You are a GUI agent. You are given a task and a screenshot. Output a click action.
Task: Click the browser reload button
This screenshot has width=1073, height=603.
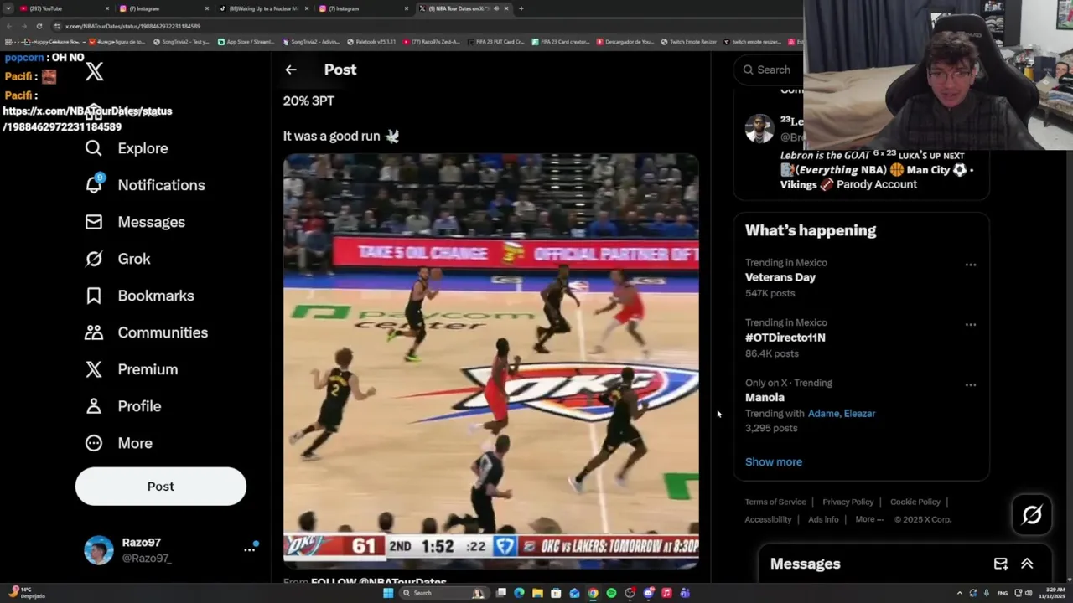pos(39,26)
